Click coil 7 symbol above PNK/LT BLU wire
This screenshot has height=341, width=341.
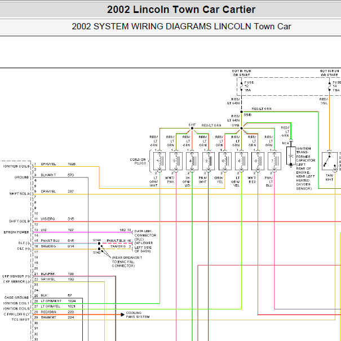(x=274, y=161)
